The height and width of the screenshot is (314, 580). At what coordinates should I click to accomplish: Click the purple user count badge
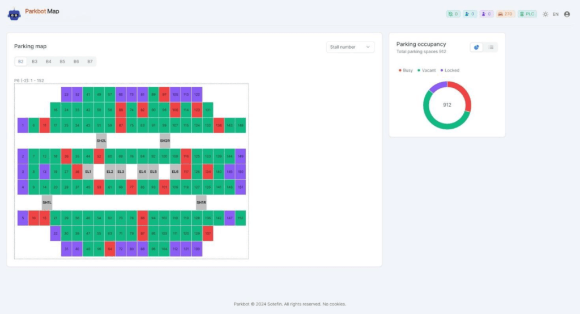[487, 14]
